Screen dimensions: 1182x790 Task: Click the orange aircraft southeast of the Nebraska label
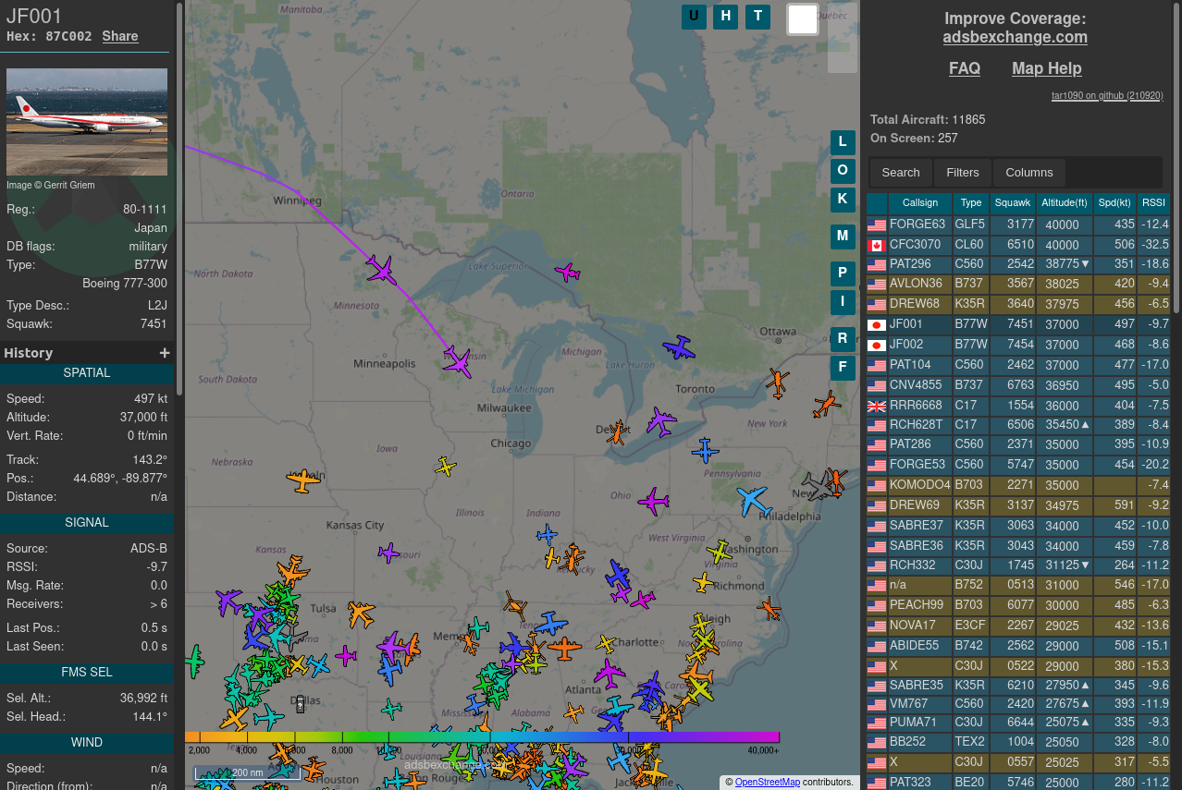click(x=303, y=480)
